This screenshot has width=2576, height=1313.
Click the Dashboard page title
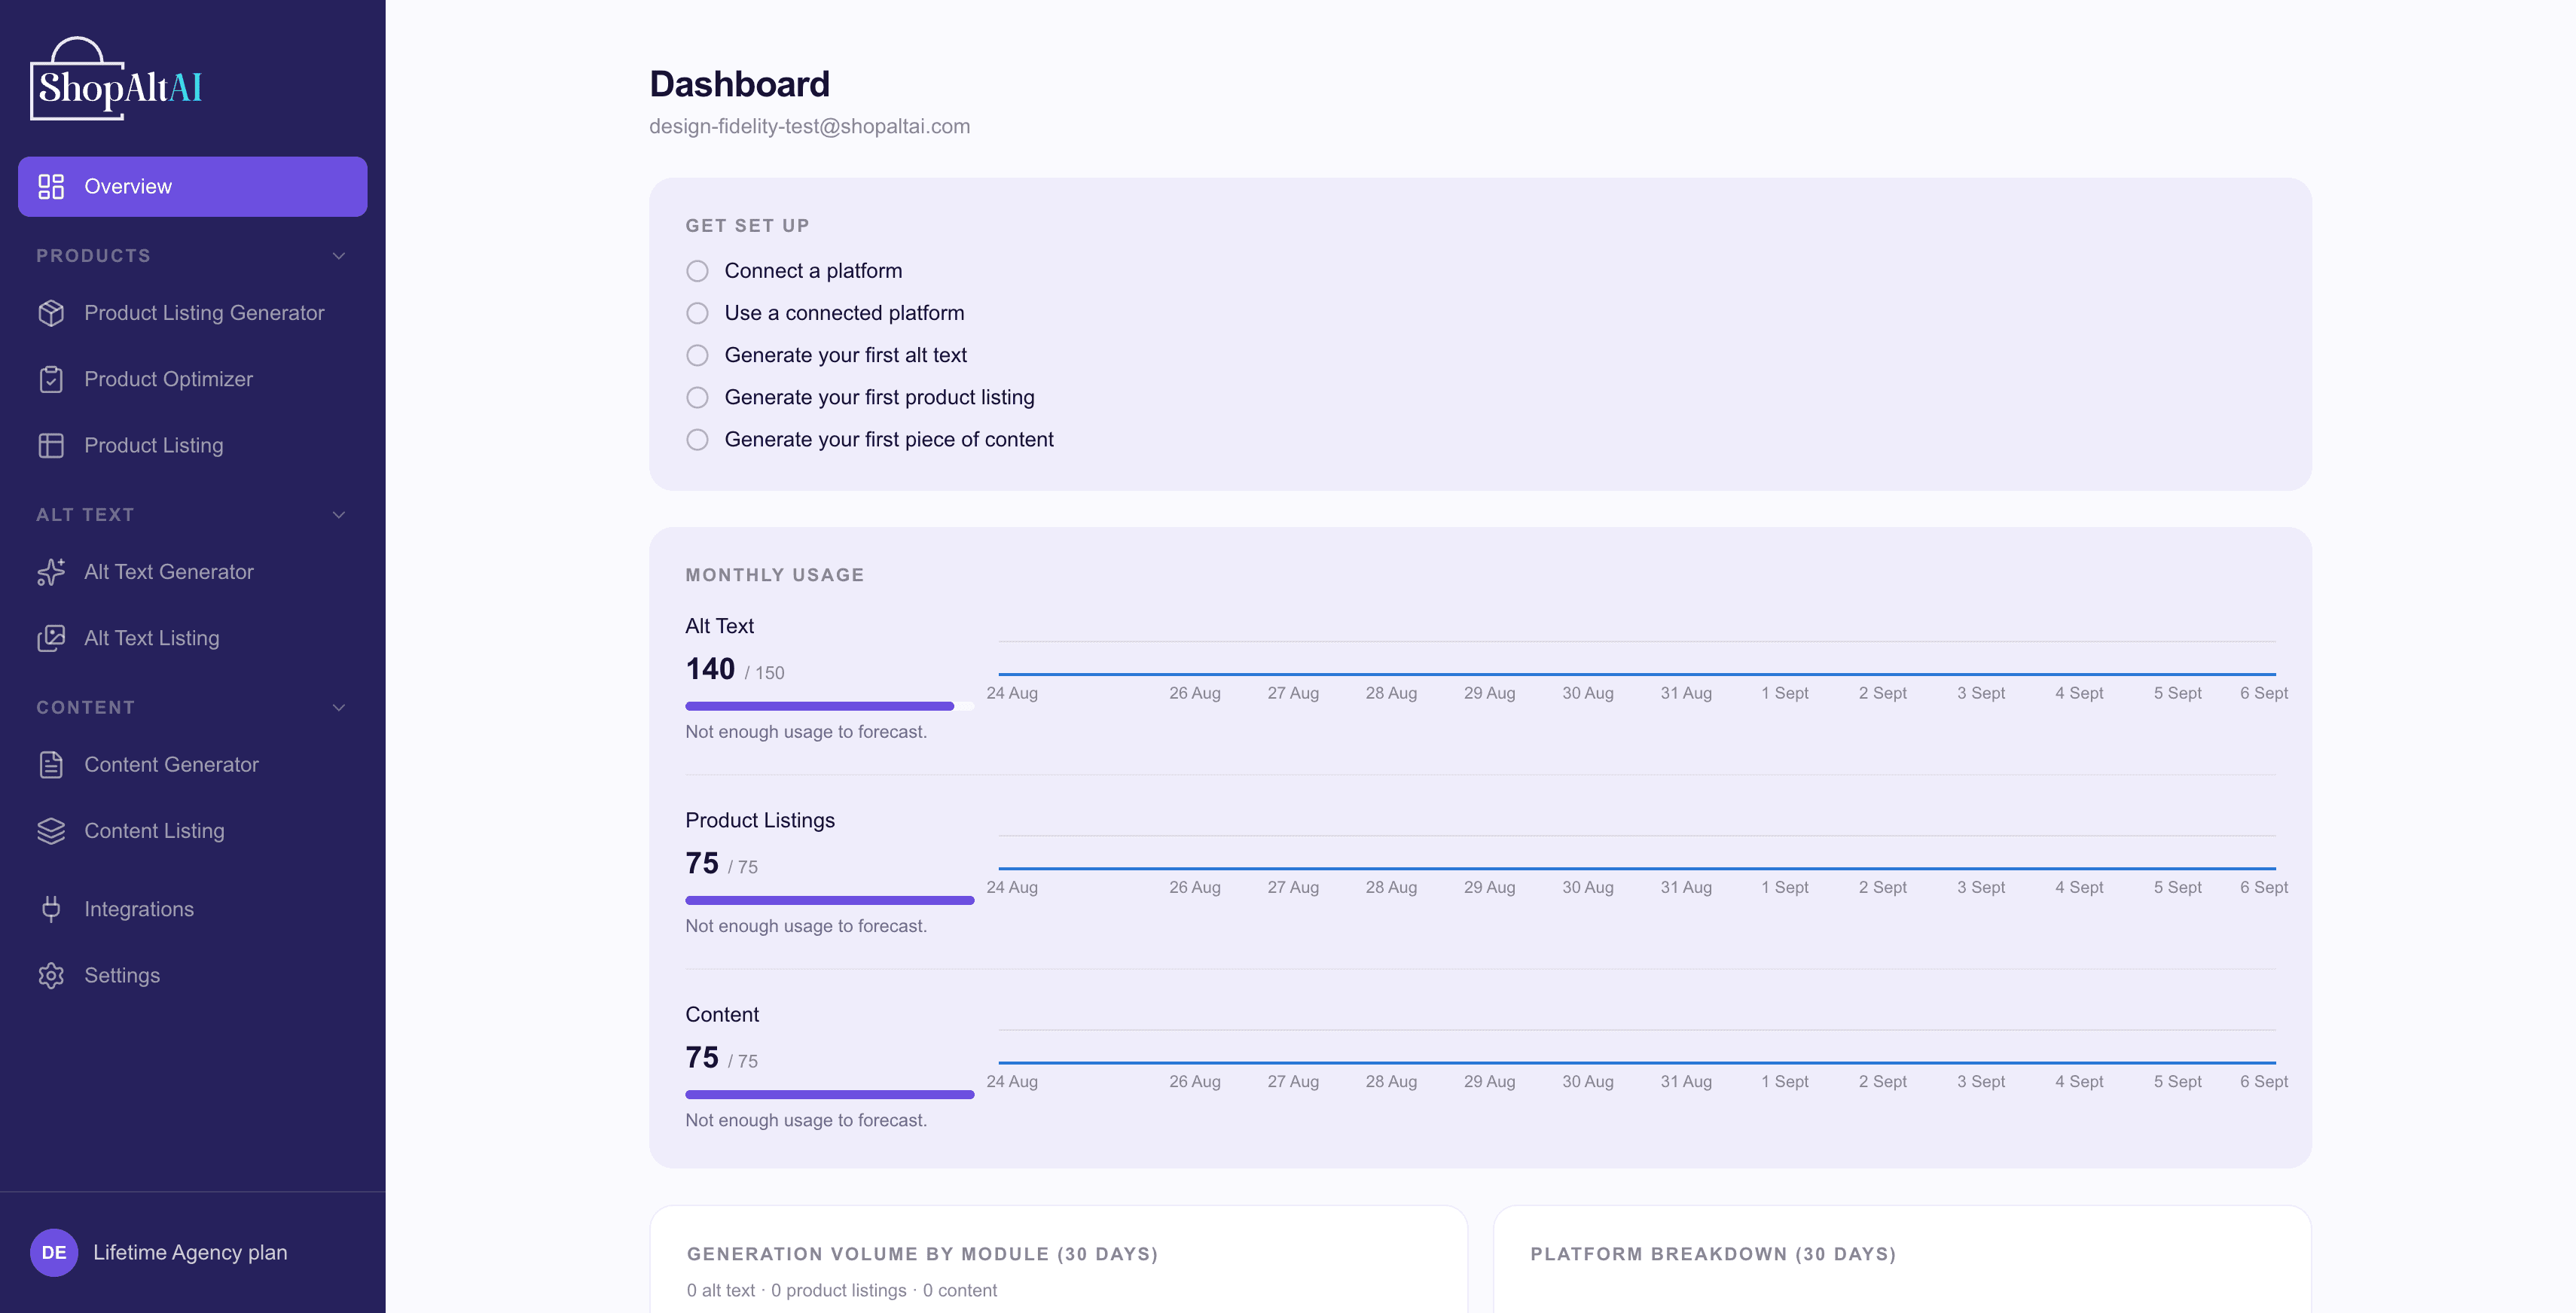pyautogui.click(x=739, y=84)
